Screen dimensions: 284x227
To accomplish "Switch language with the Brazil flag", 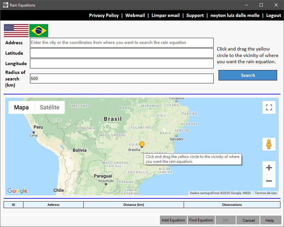I will click(x=39, y=31).
